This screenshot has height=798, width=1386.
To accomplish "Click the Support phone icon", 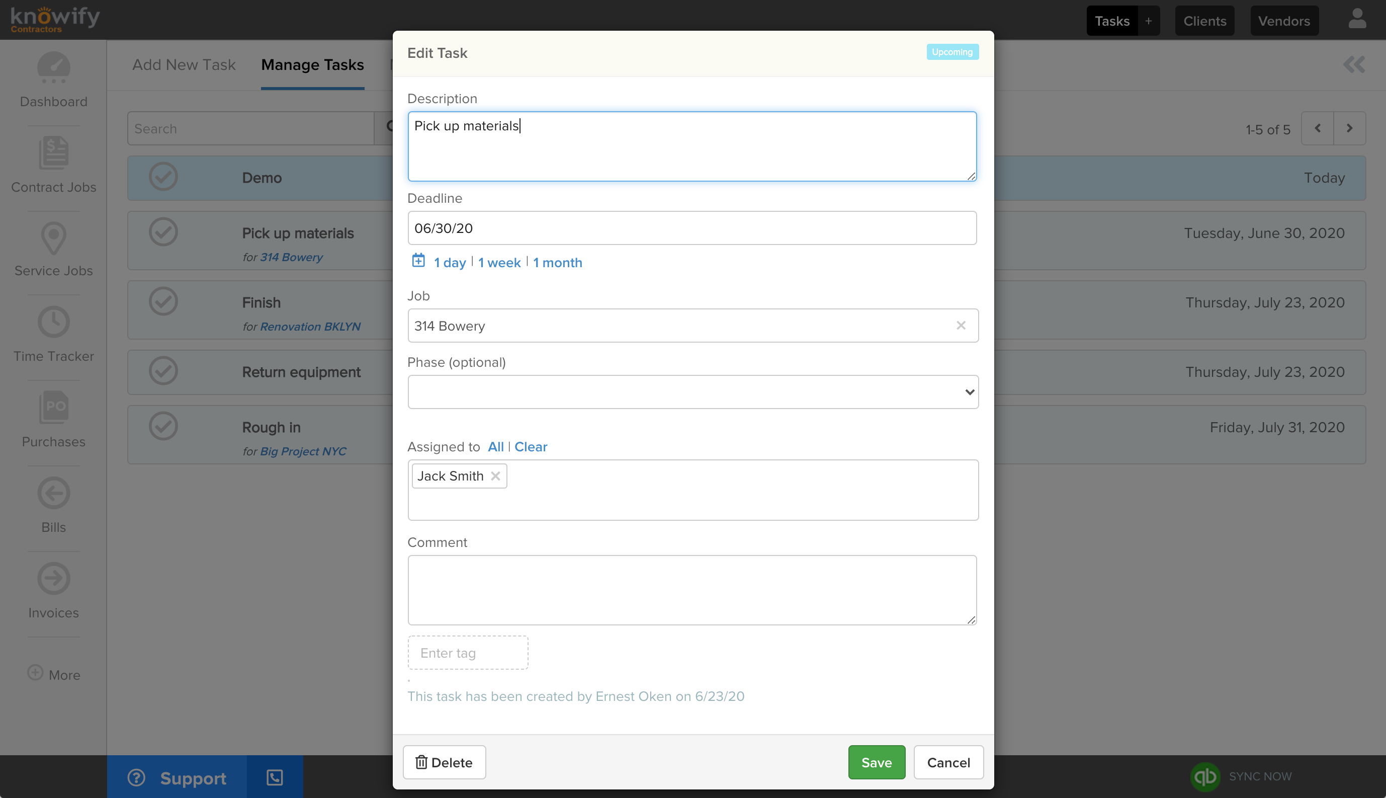I will click(x=275, y=777).
